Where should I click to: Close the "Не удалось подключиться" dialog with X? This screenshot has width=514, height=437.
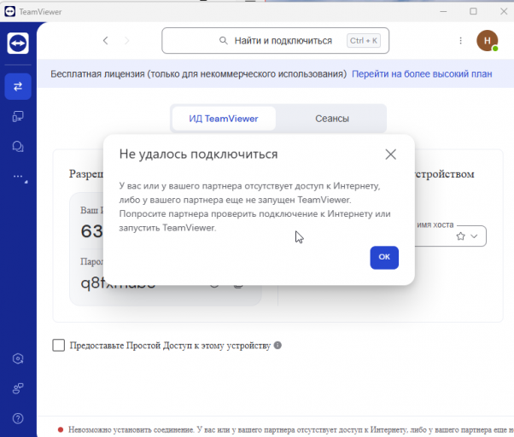390,154
